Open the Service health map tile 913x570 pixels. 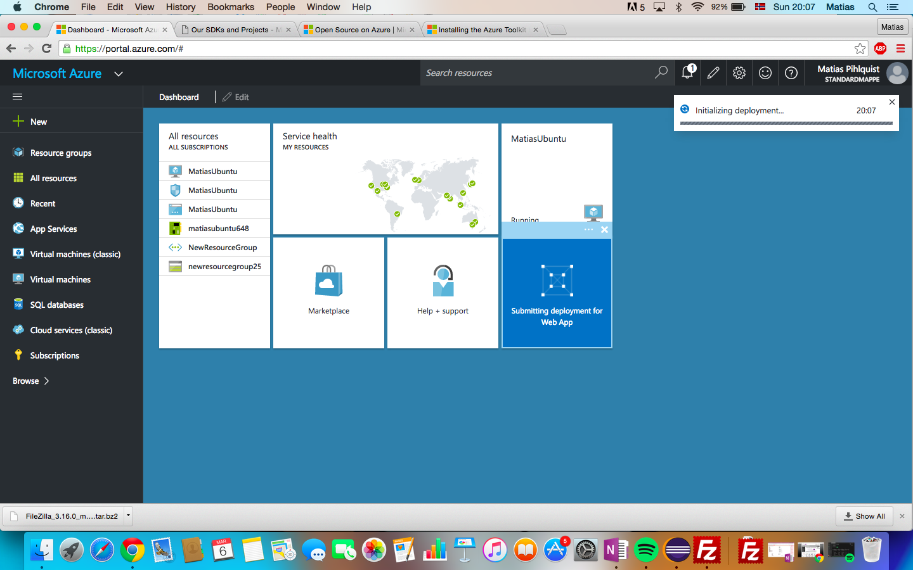click(385, 179)
